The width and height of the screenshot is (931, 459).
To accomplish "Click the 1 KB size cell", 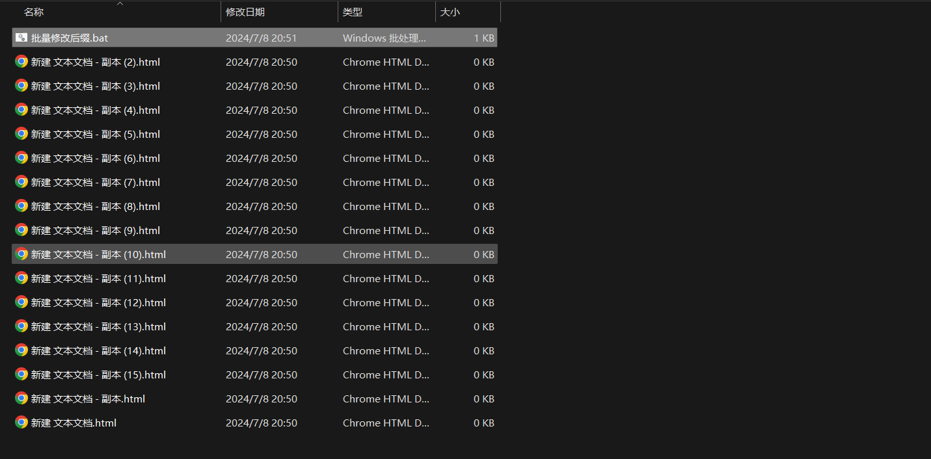I will click(484, 38).
